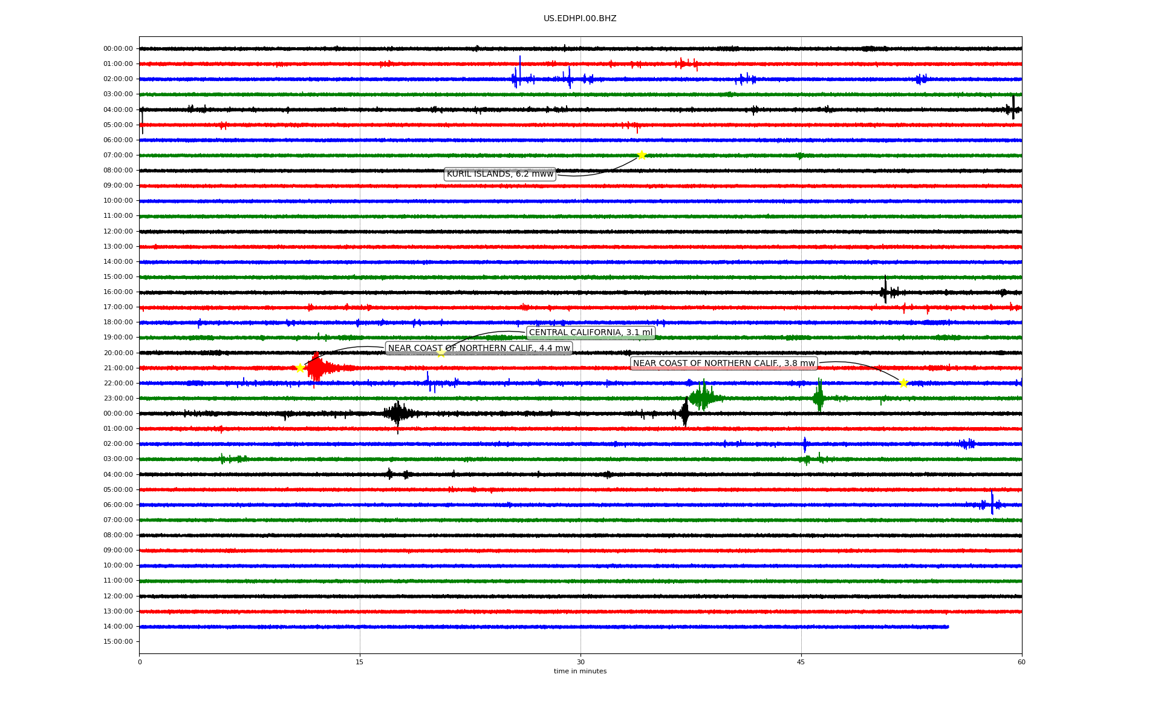The image size is (1161, 726).
Task: Click the yellow star on the 21:00:00 trace
Action: click(300, 368)
